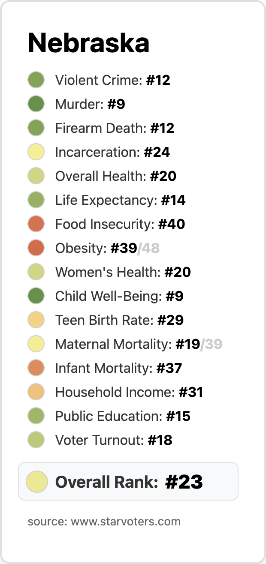Select the Firearm Death ranking row
266x564 pixels.
point(115,128)
